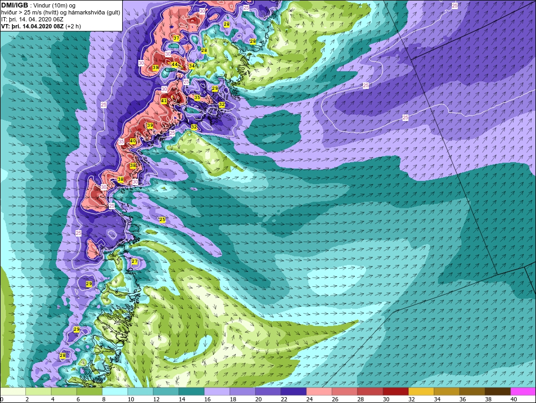Click the yellow gust label 34
The width and height of the screenshot is (536, 403).
[x=192, y=66]
